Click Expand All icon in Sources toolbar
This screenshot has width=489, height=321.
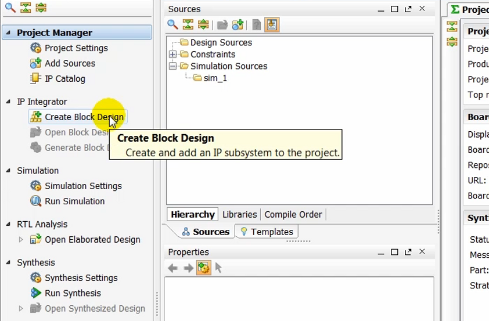click(203, 24)
